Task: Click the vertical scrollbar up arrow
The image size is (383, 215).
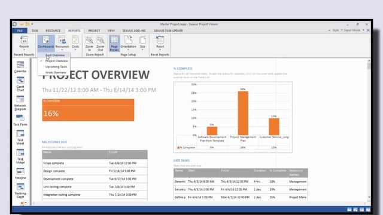Action: click(369, 60)
